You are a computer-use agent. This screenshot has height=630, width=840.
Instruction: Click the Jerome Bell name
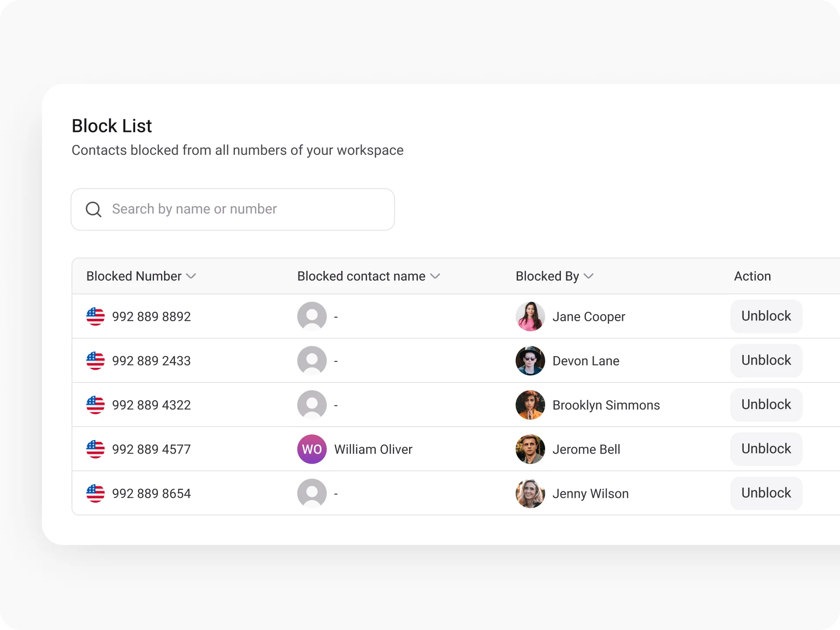(586, 449)
